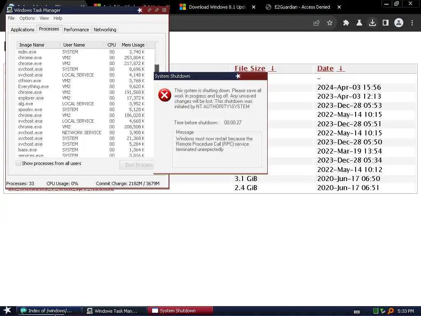Click the flask labs icon in Chrome
The height and width of the screenshot is (316, 421).
pos(359,23)
